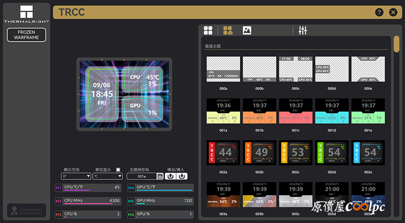Open the local themes grid tab

(208, 30)
